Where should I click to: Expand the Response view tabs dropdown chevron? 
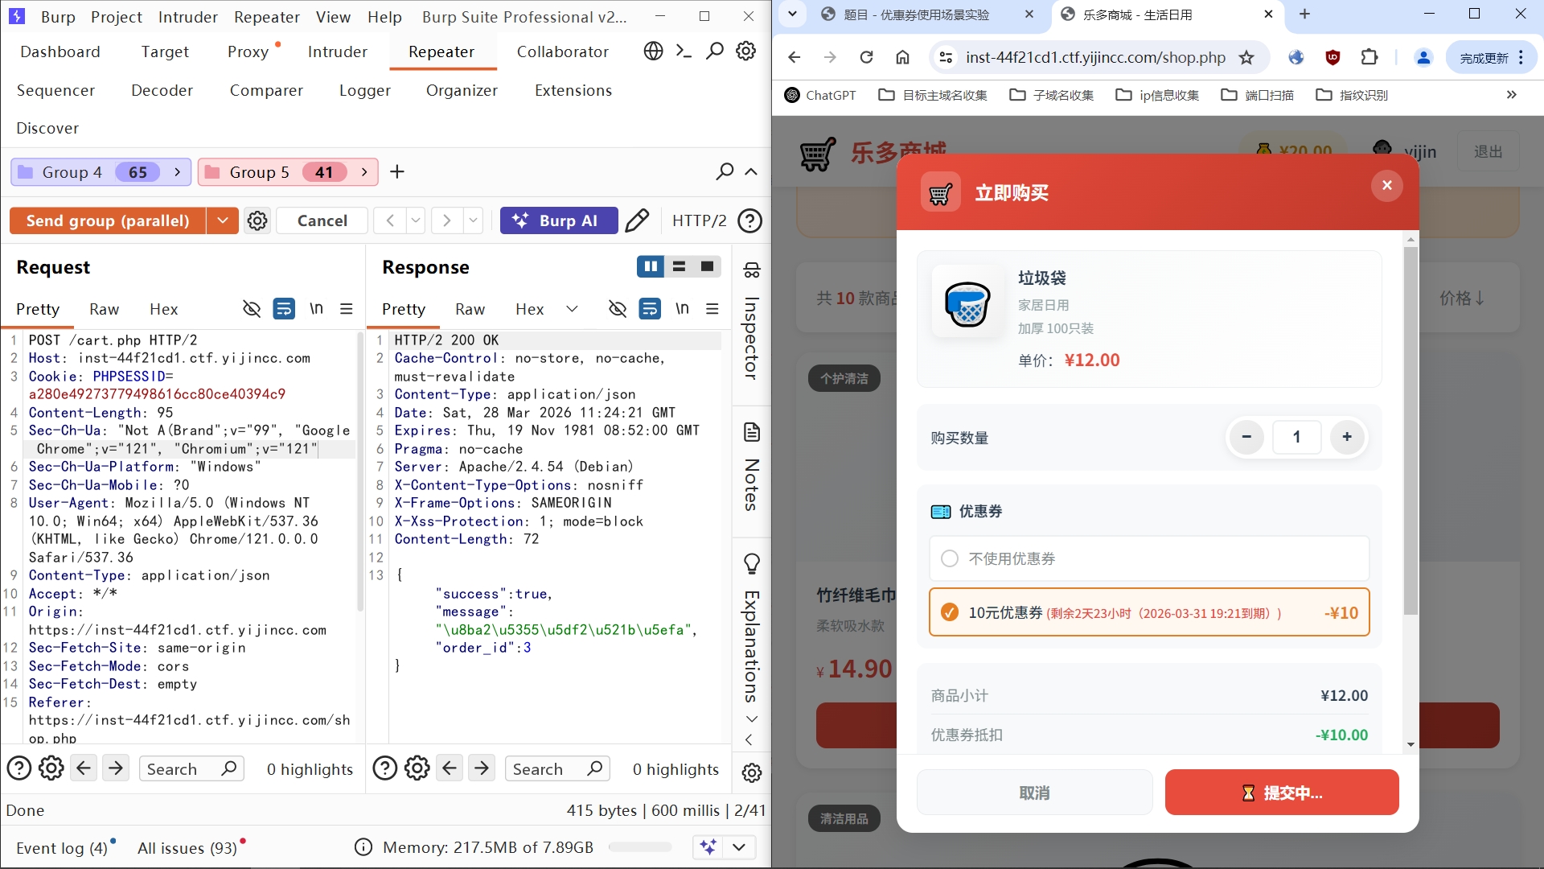point(572,309)
